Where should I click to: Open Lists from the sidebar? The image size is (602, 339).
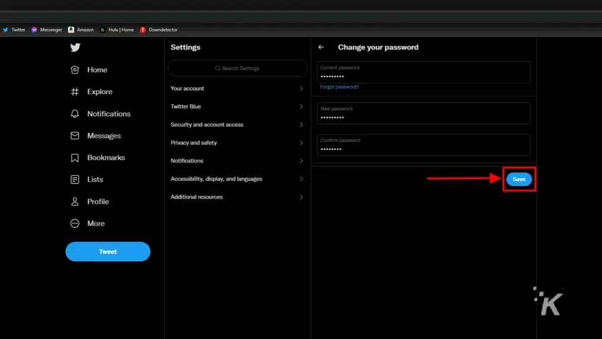point(95,180)
